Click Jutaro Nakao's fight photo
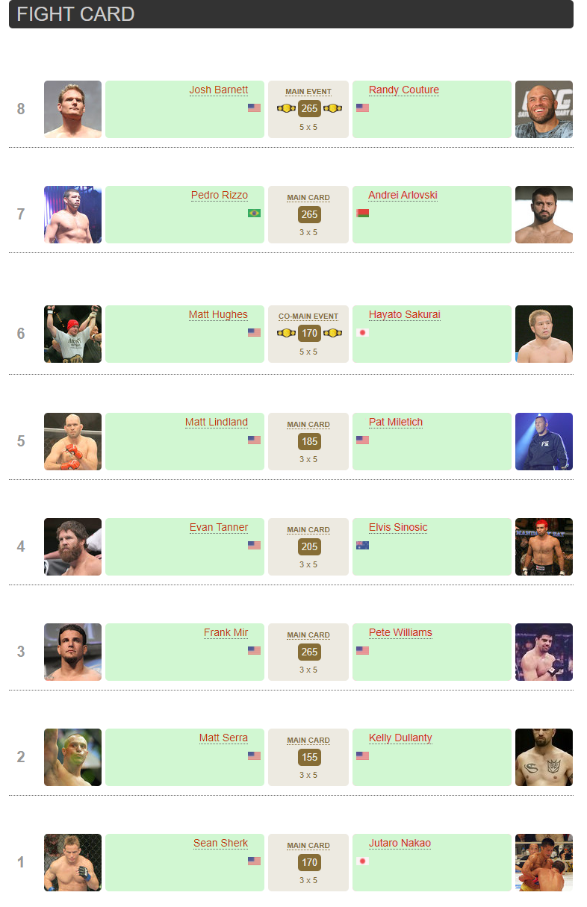Image resolution: width=587 pixels, height=907 pixels. [x=544, y=862]
